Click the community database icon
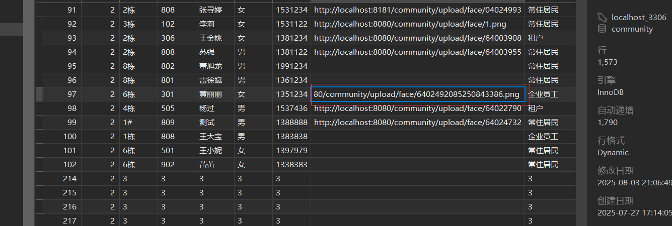The height and width of the screenshot is (226, 672). point(602,29)
